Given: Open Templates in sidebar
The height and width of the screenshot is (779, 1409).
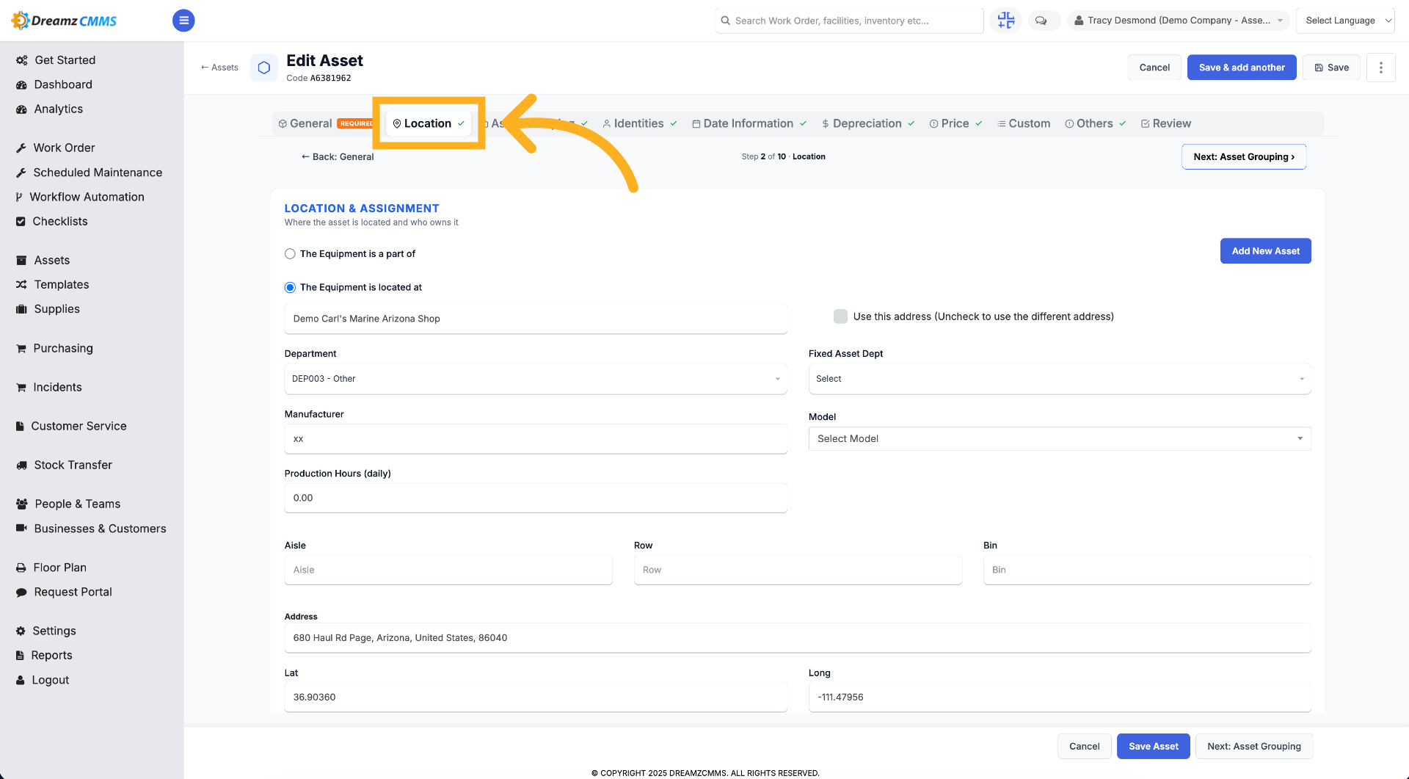Looking at the screenshot, I should click(x=52, y=284).
